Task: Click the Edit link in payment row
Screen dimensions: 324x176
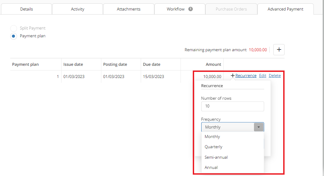Action: (262, 76)
